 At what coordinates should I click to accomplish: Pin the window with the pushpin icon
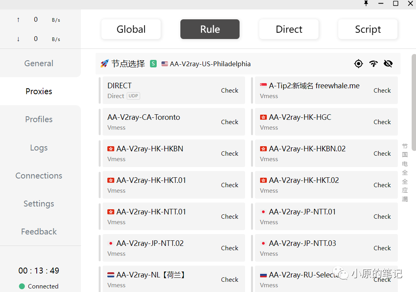(366, 4)
